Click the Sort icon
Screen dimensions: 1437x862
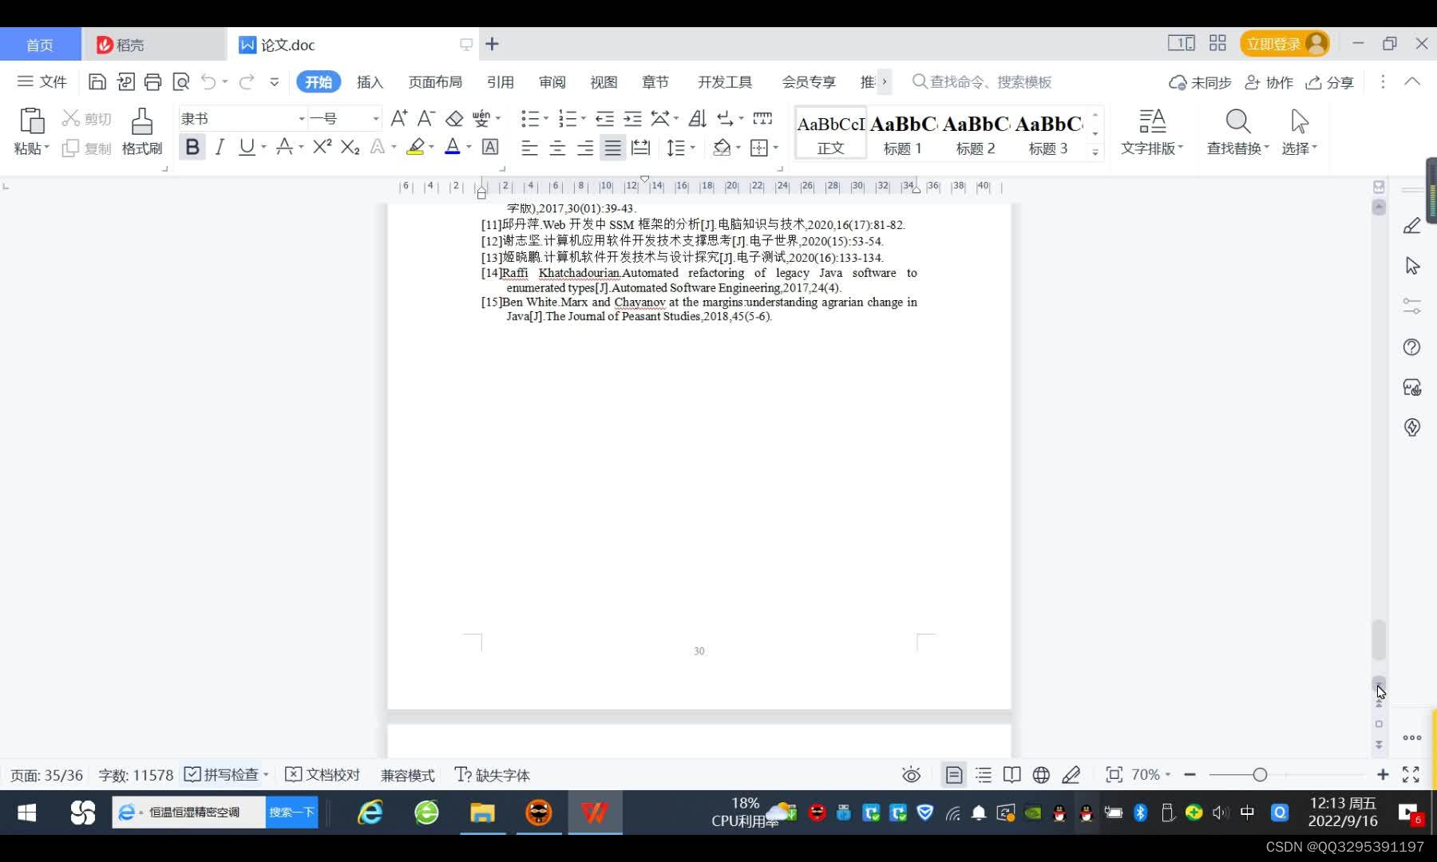697,119
